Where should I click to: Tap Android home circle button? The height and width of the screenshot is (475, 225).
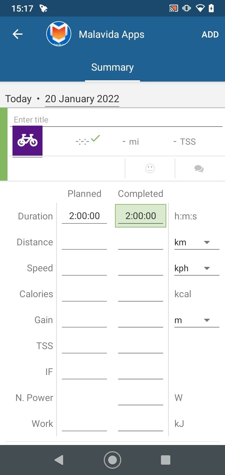click(x=112, y=460)
